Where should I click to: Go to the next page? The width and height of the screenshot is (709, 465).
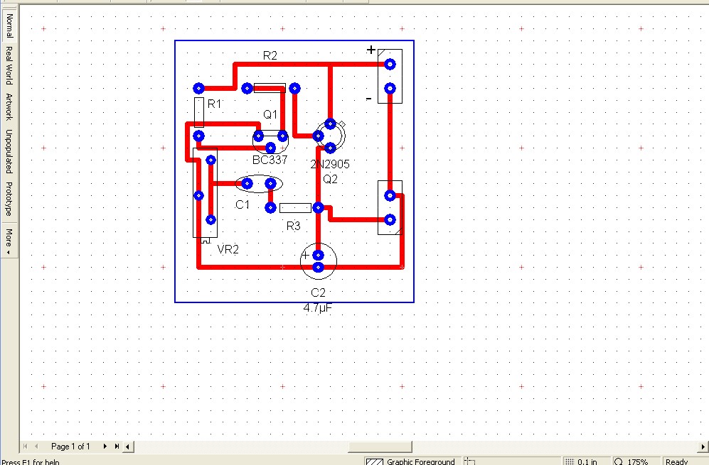point(105,447)
